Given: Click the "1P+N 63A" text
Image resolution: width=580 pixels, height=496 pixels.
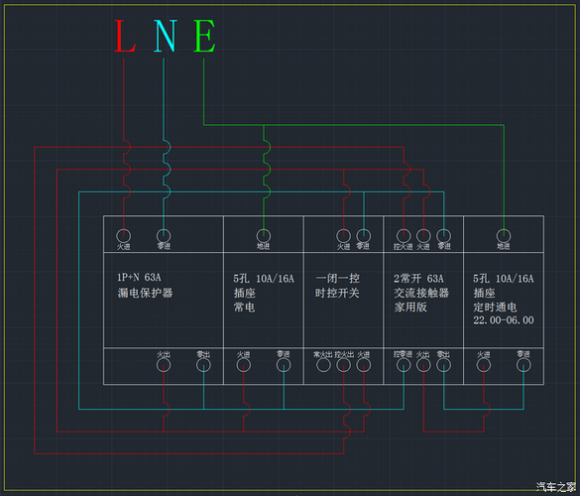Looking at the screenshot, I should [x=139, y=277].
